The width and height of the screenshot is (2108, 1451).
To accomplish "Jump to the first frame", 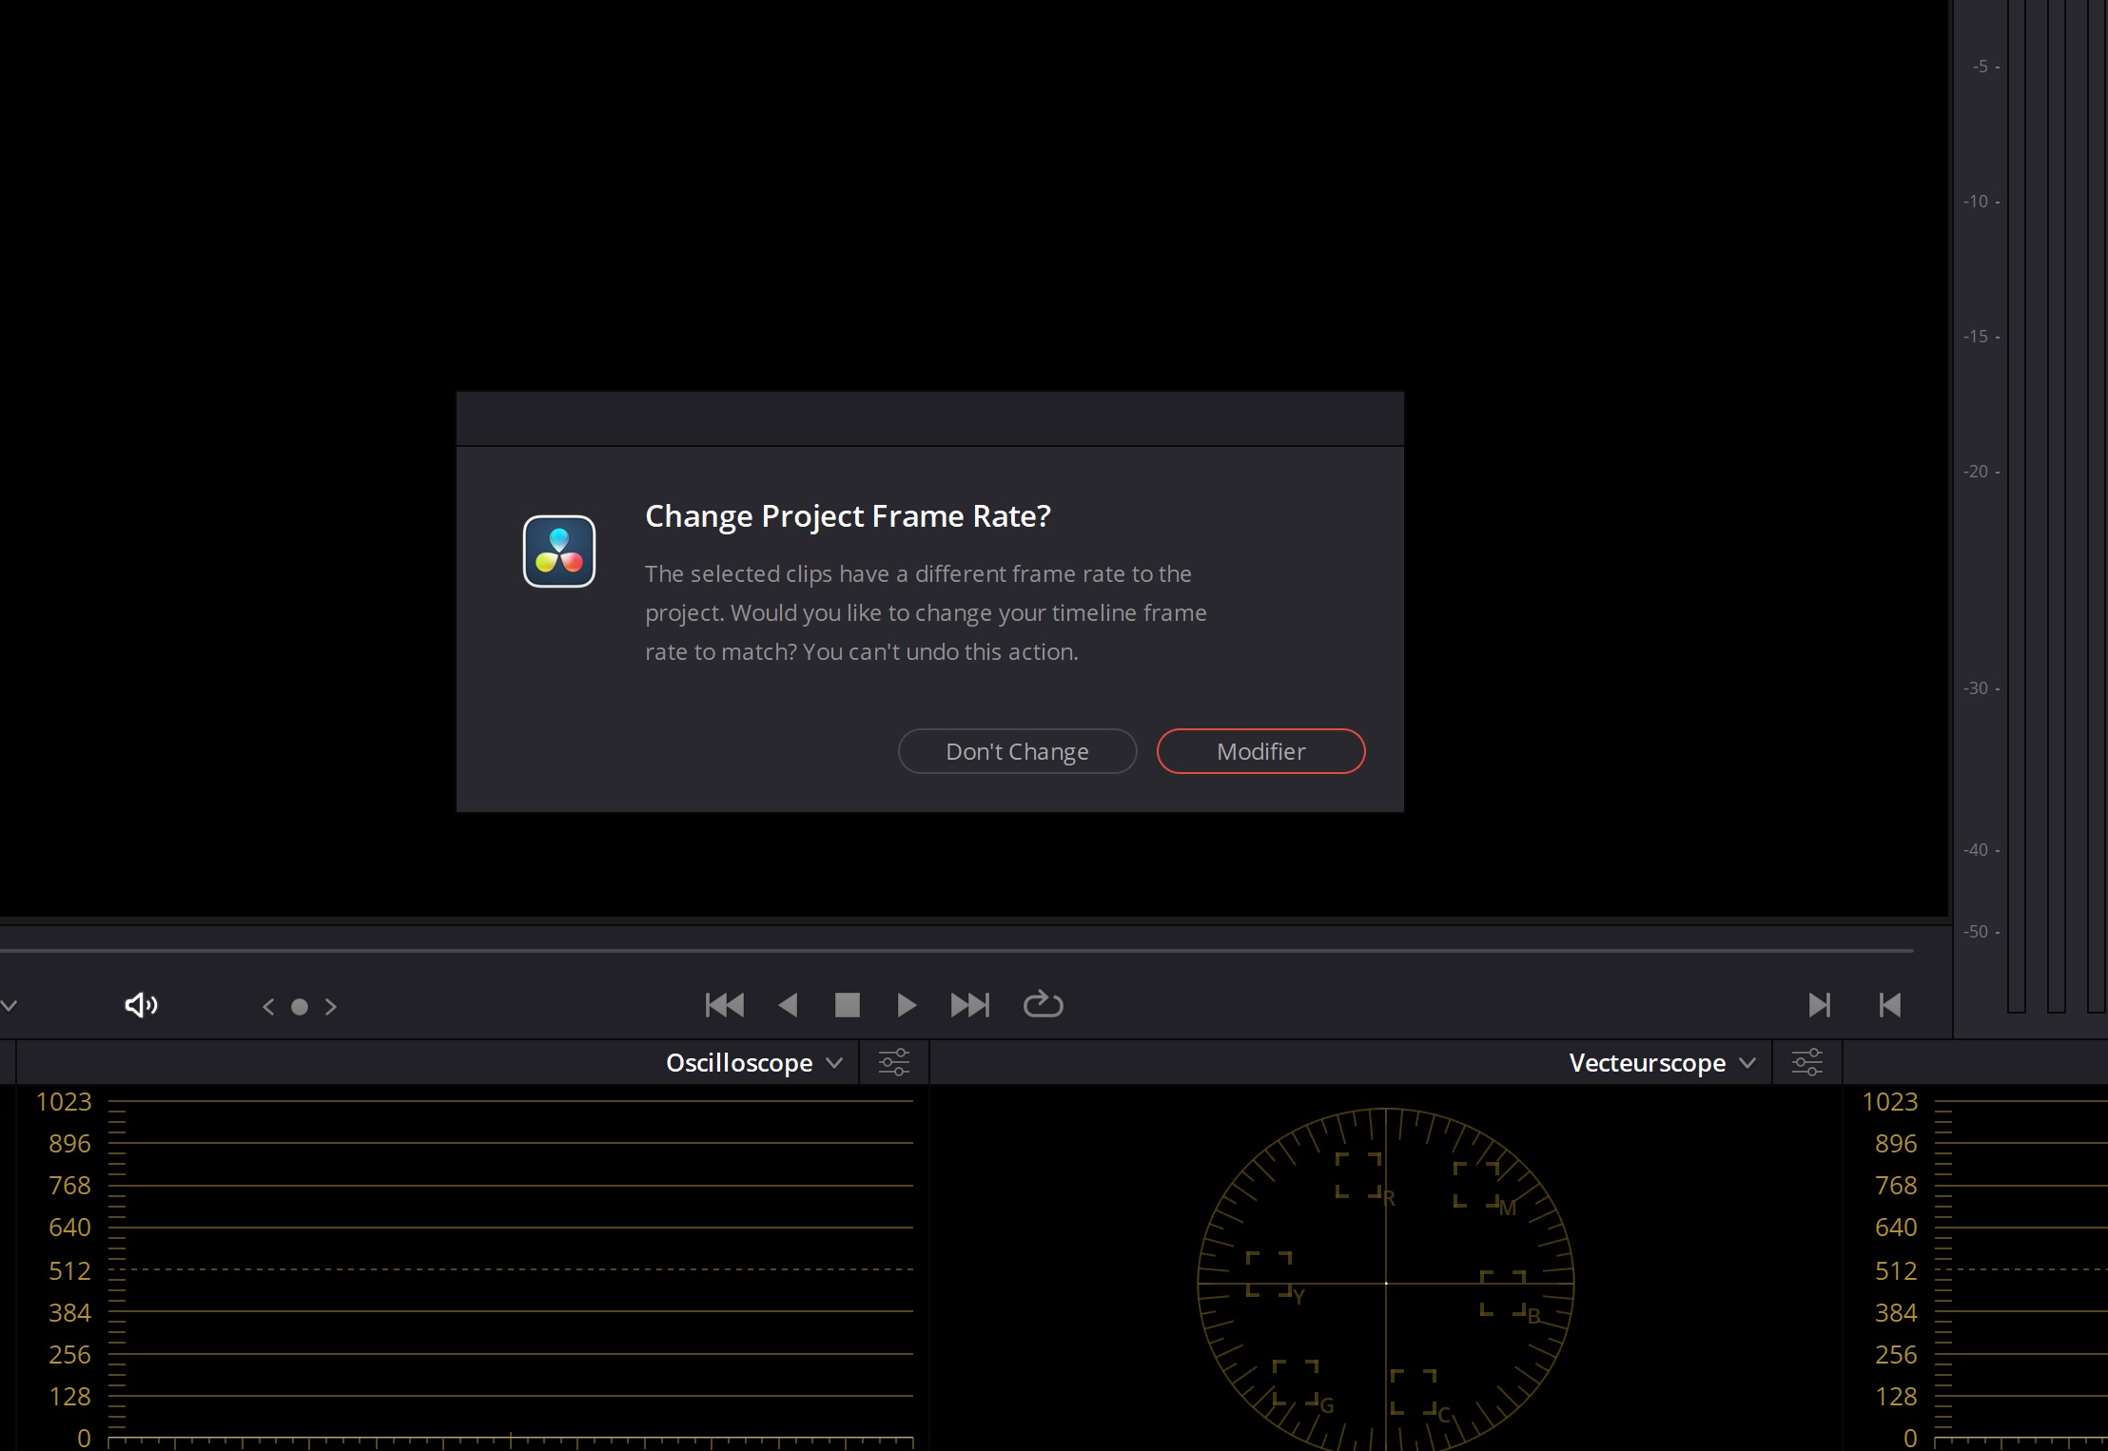I will (x=725, y=1005).
